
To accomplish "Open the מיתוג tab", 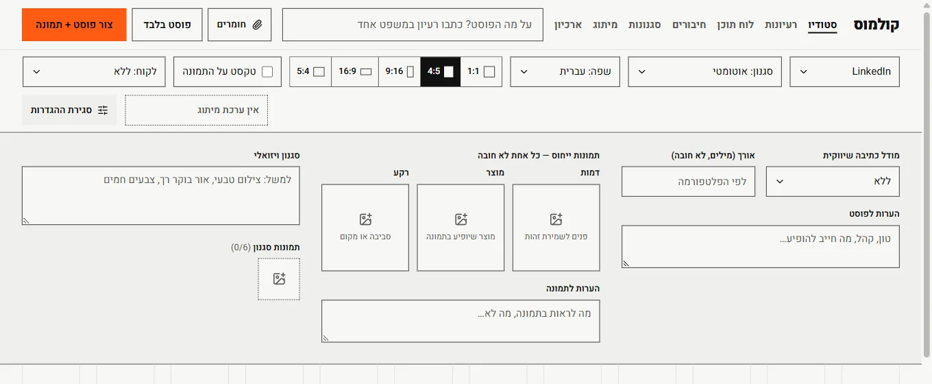I will 605,25.
